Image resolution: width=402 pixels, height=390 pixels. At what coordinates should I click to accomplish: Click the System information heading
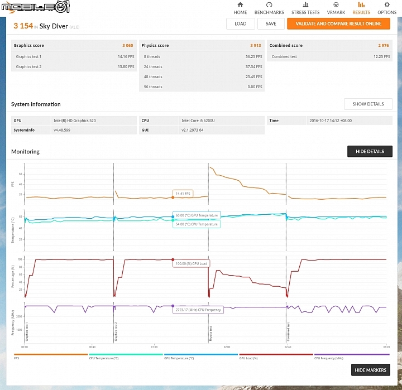(x=36, y=104)
